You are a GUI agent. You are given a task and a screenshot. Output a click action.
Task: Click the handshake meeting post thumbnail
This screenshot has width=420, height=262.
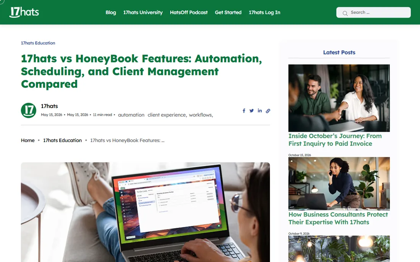coord(339,98)
